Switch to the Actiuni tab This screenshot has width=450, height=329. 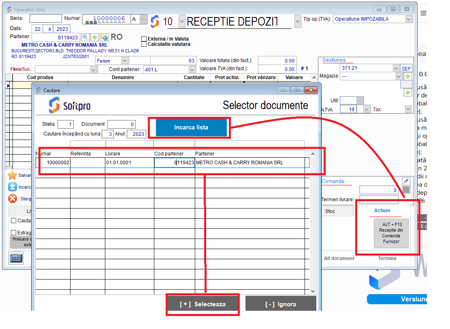pos(382,211)
